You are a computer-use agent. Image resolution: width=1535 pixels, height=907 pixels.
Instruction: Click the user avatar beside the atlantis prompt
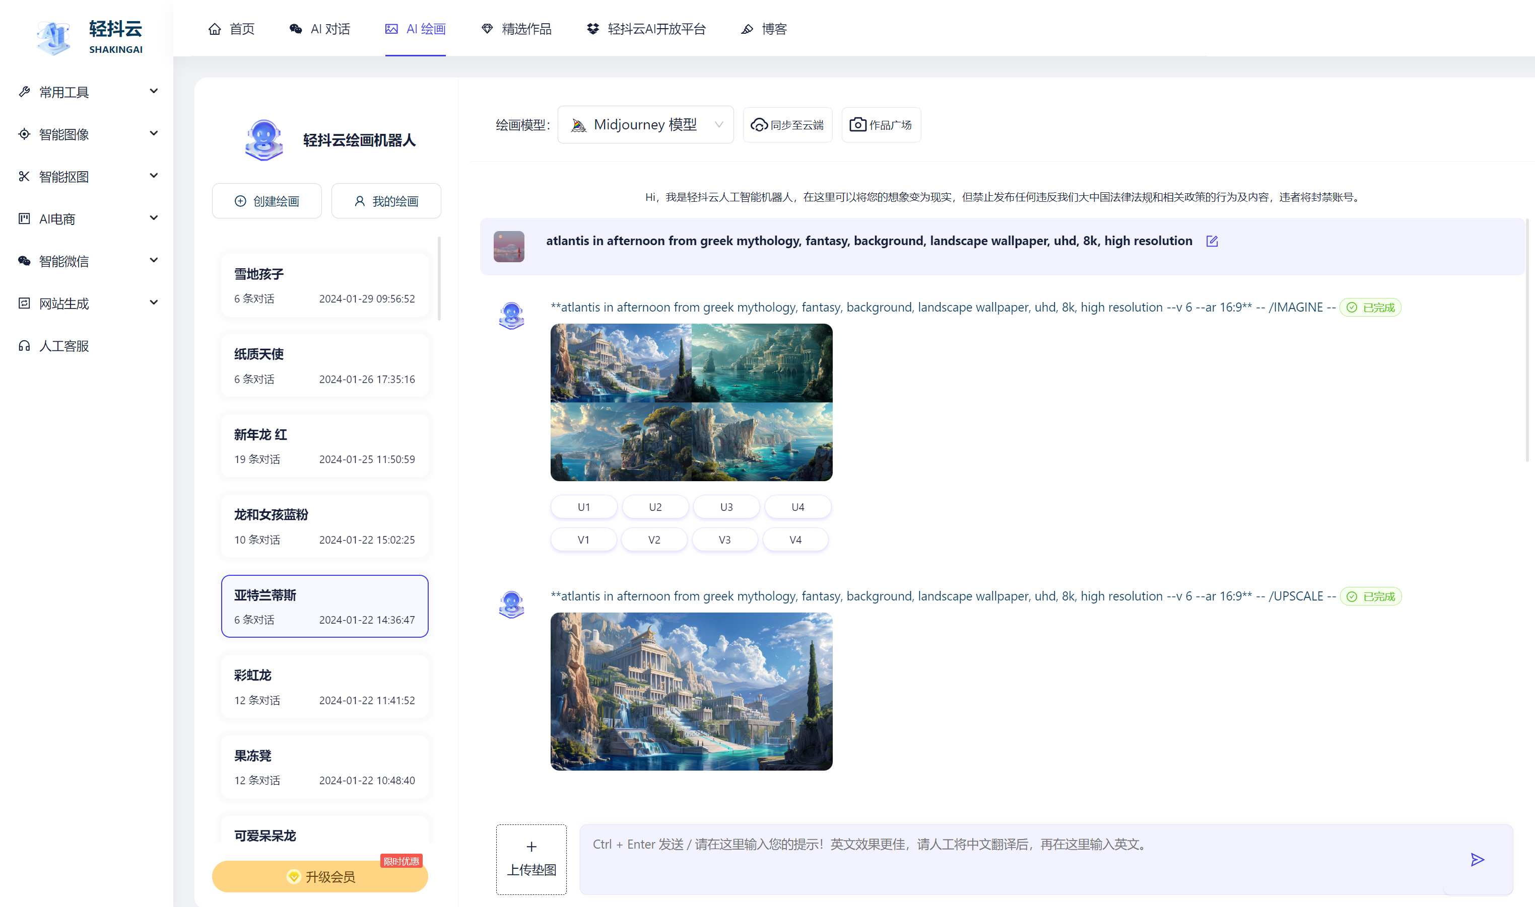click(x=509, y=246)
